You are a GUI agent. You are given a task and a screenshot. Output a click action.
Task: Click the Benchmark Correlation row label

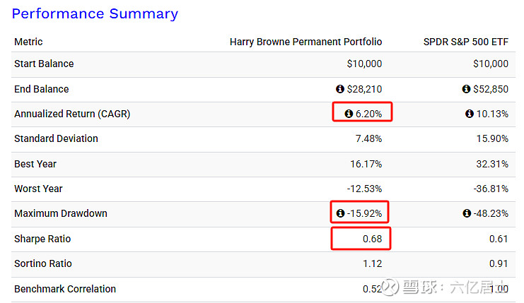tap(65, 289)
